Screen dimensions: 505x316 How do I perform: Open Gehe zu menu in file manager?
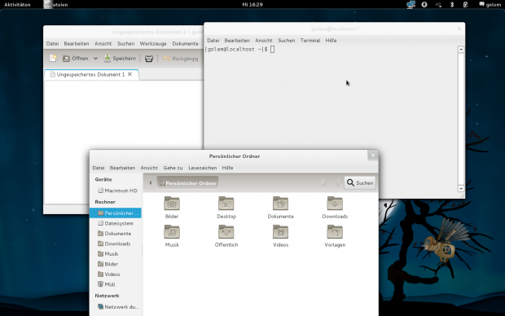[173, 168]
